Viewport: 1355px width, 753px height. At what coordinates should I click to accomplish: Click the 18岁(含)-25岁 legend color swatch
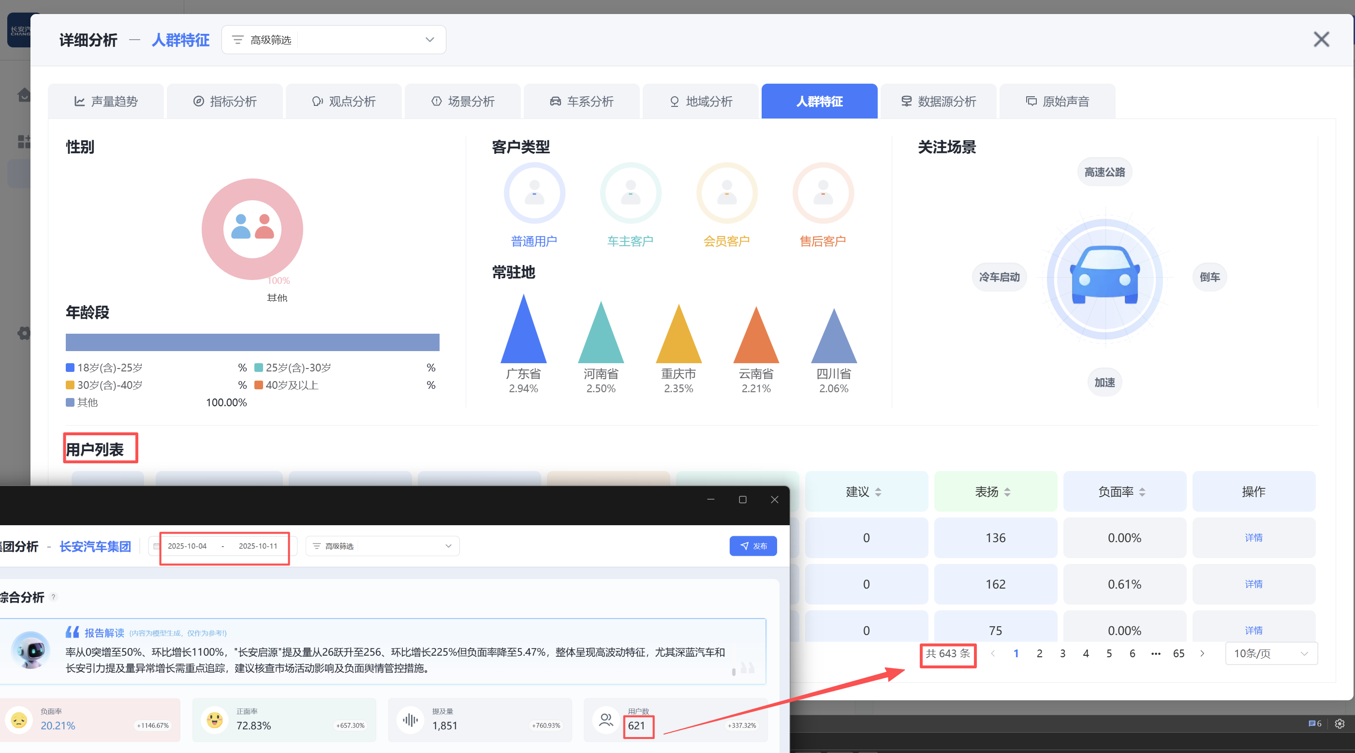(x=70, y=368)
